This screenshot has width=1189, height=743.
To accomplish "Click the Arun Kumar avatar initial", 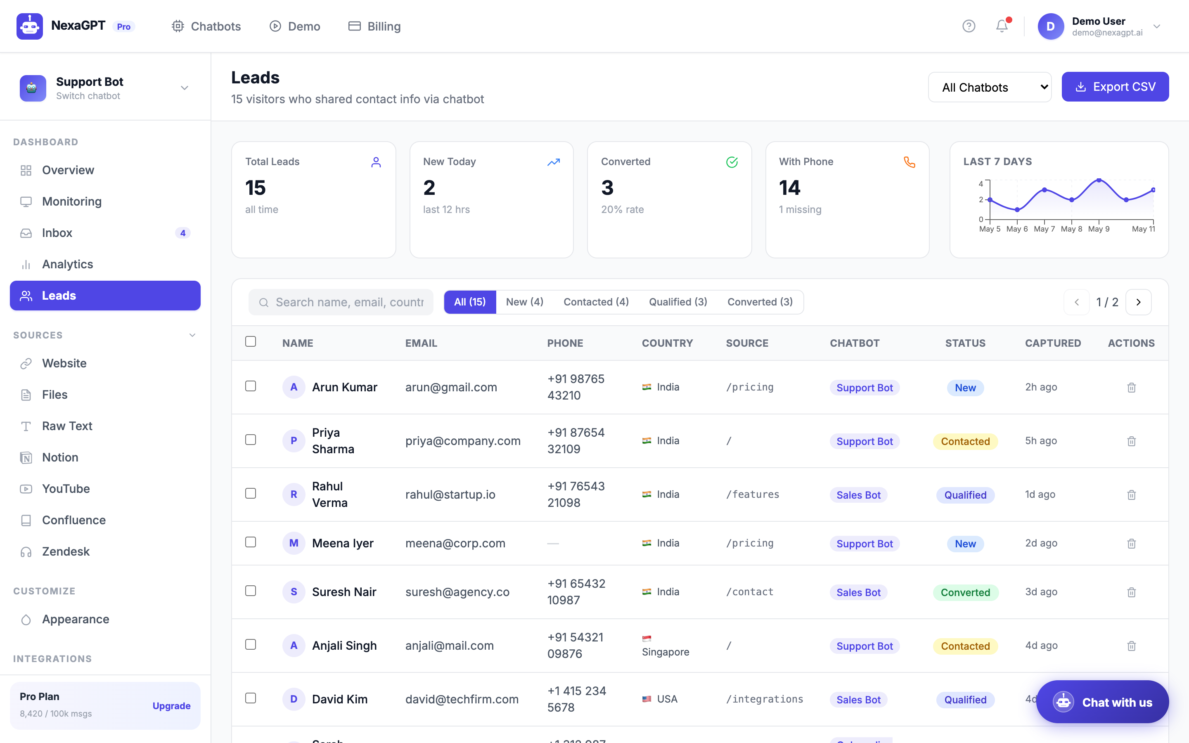I will 294,387.
